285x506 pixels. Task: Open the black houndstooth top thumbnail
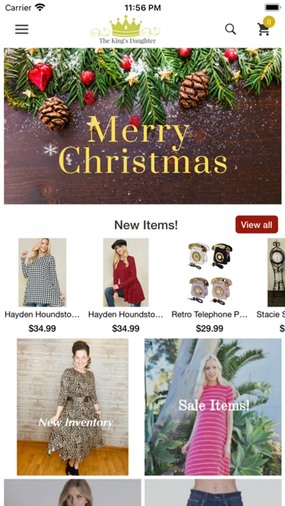[42, 272]
